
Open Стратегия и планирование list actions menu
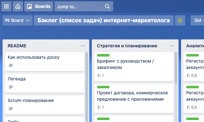(x=172, y=46)
